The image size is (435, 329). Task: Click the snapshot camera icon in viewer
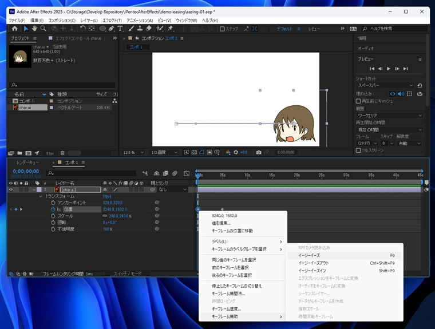click(x=259, y=152)
